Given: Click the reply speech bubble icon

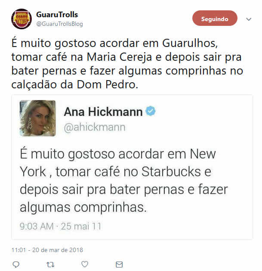Looking at the screenshot, I should pos(16,265).
